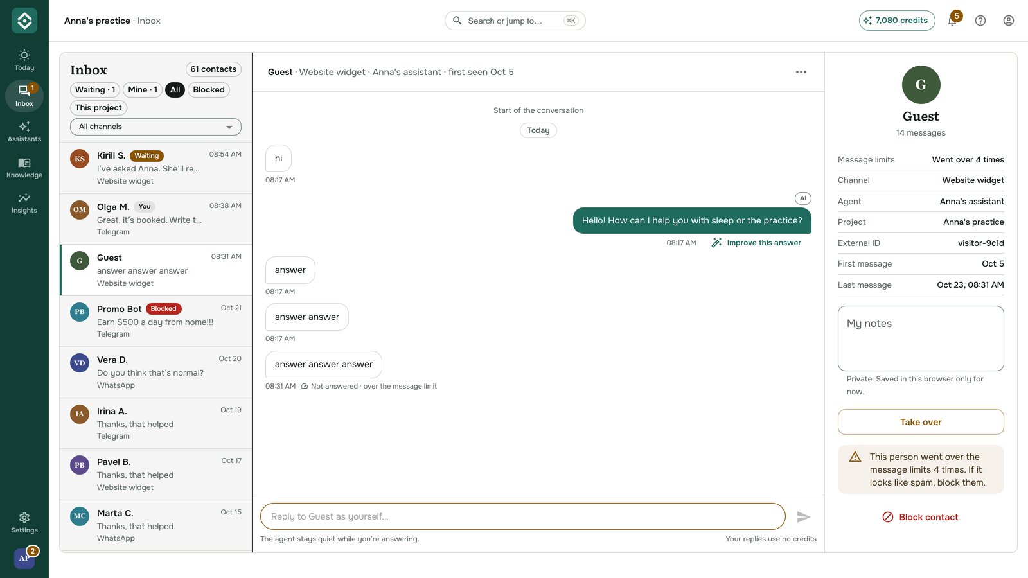The image size is (1028, 578).
Task: Click the AP profile avatar in the sidebar
Action: [24, 557]
